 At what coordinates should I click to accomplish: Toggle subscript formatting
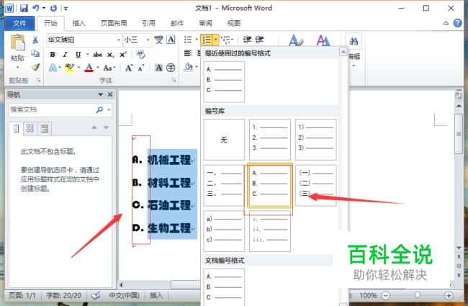(x=110, y=55)
